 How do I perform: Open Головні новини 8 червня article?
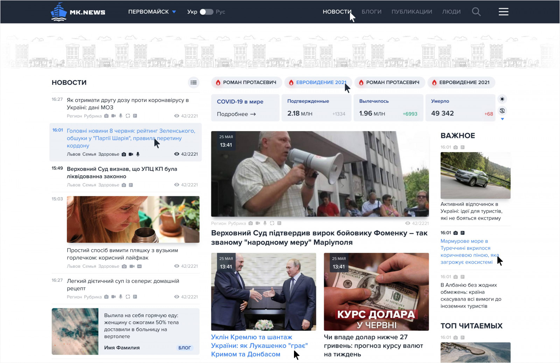coord(131,138)
